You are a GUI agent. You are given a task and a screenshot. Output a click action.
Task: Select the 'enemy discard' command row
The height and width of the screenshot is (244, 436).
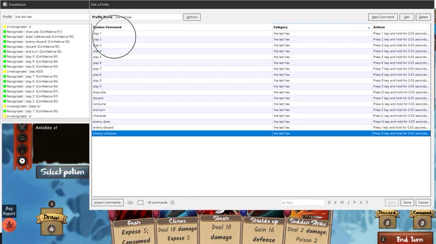[261, 127]
